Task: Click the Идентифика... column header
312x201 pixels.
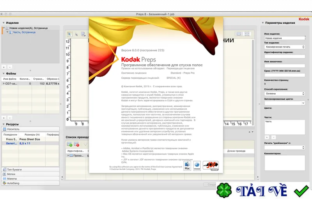Action: pos(76,151)
